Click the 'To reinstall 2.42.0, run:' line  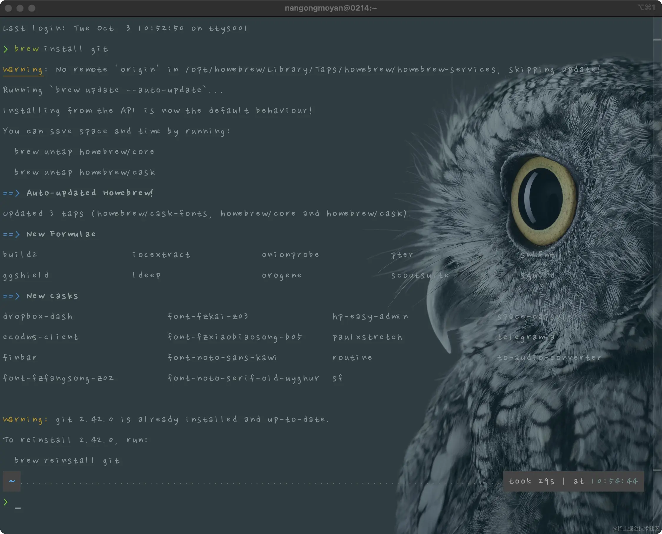[75, 440]
